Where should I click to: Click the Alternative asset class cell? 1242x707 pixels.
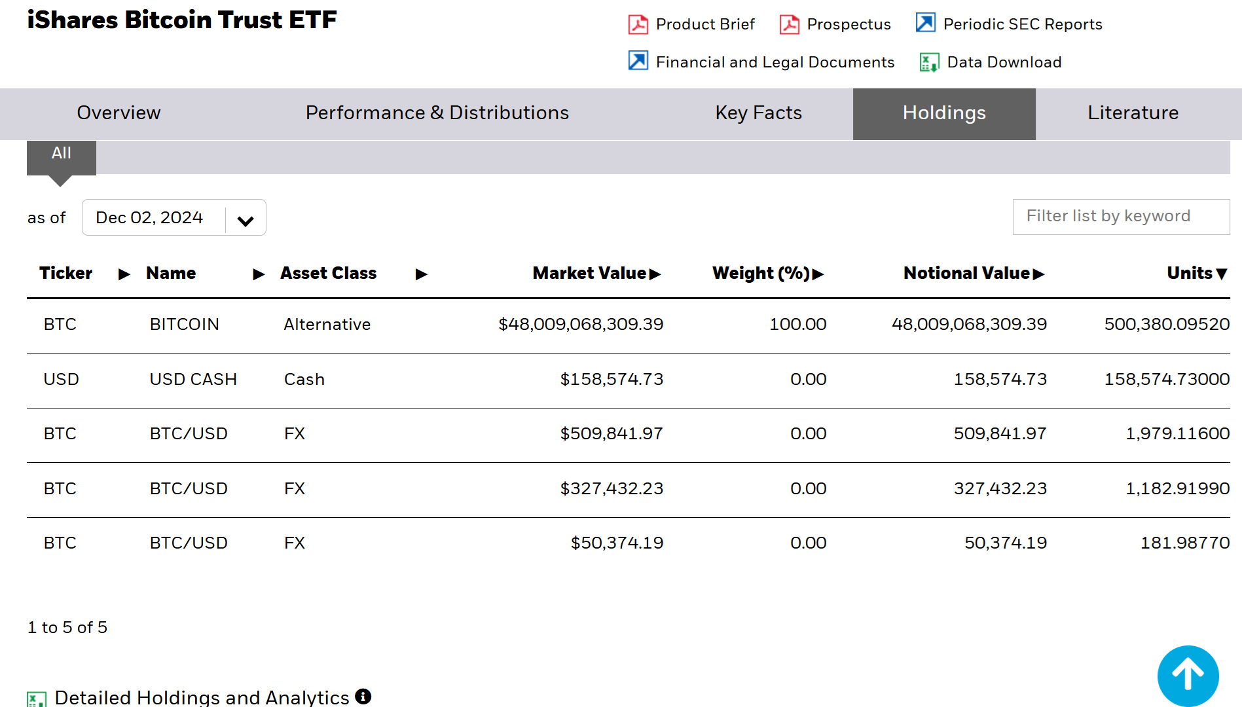327,324
